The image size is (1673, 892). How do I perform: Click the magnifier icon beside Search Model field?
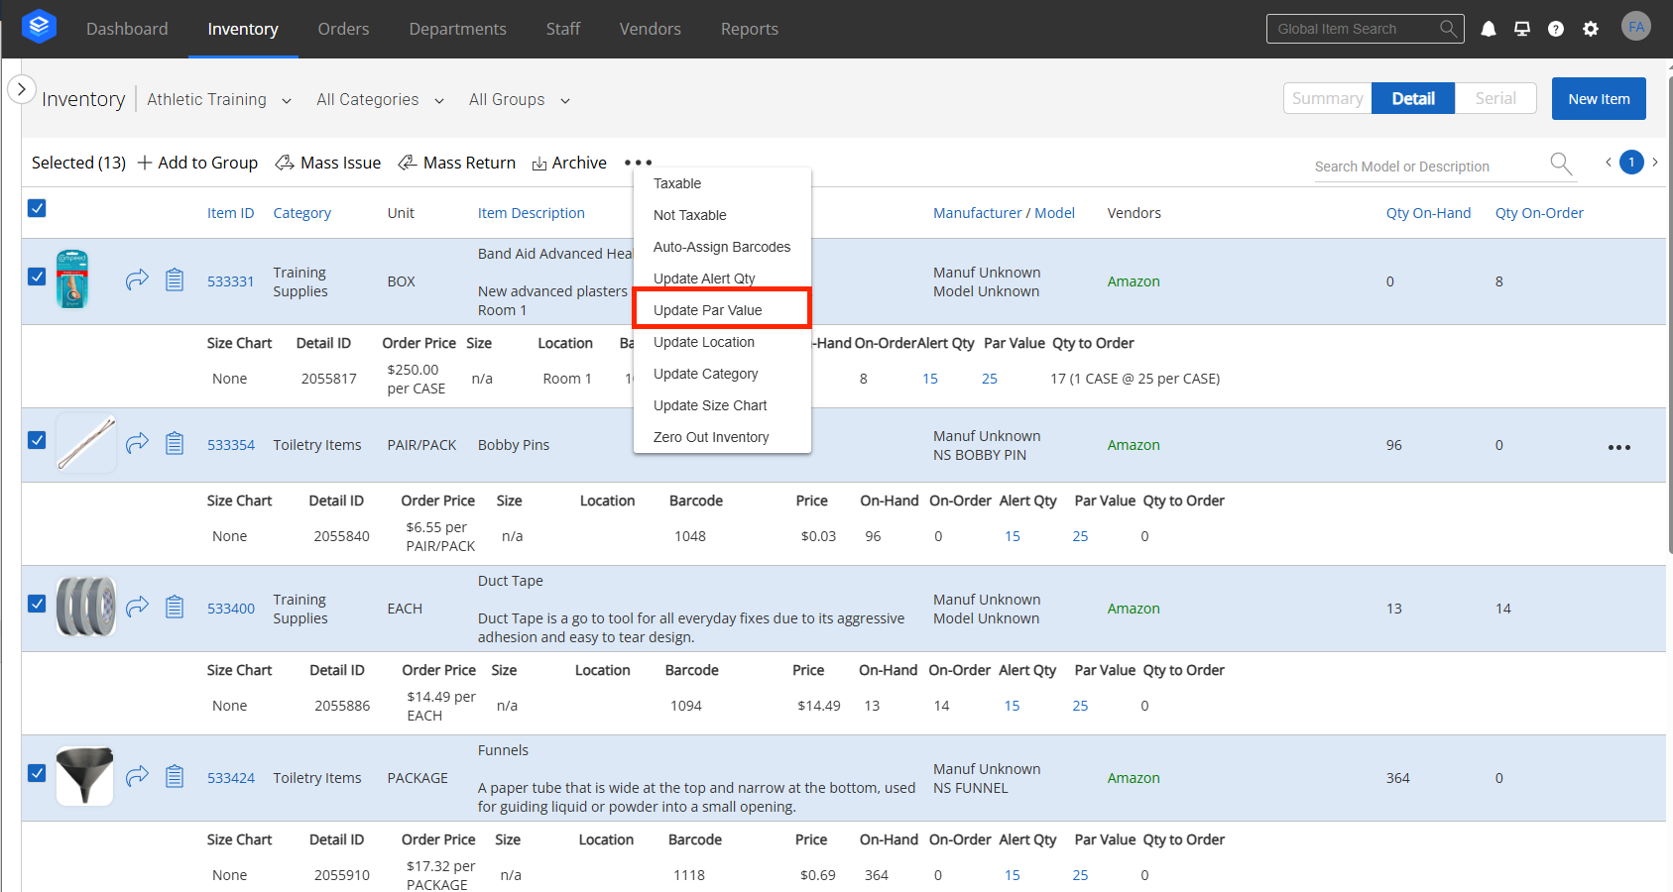[1561, 164]
